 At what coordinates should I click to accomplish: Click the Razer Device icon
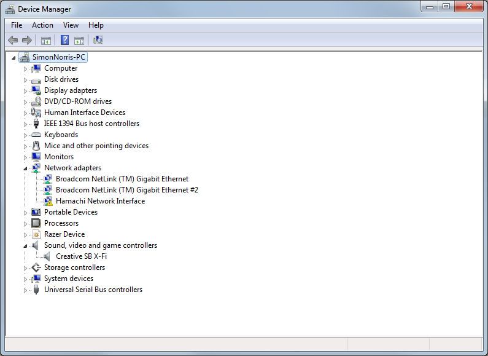pos(36,234)
